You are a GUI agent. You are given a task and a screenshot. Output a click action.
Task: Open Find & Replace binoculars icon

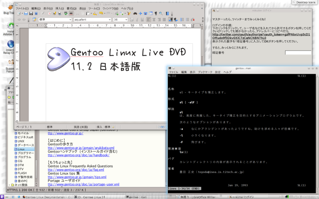pyautogui.click(x=135, y=14)
